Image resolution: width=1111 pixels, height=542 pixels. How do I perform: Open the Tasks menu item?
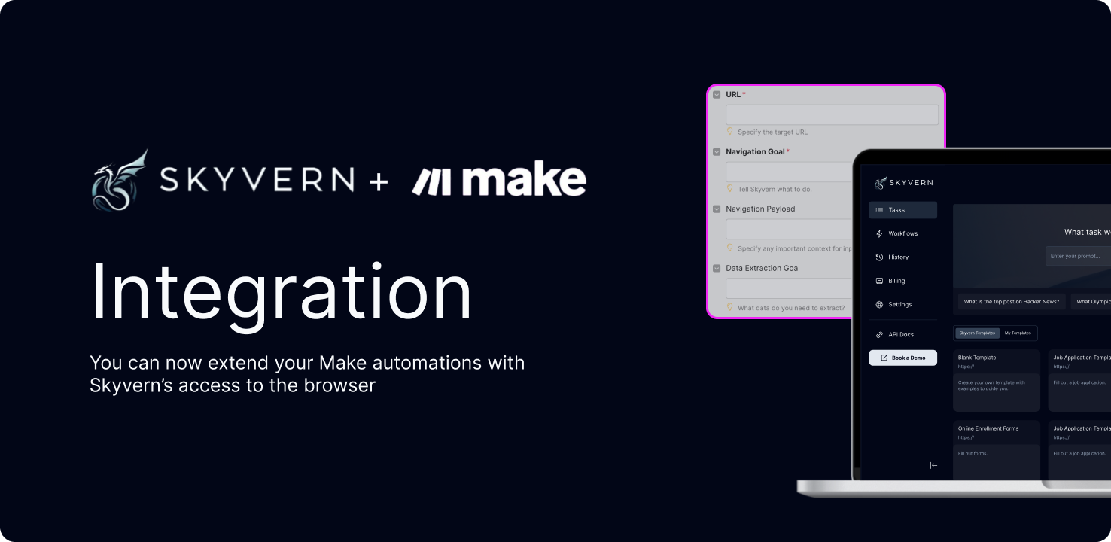pos(902,210)
